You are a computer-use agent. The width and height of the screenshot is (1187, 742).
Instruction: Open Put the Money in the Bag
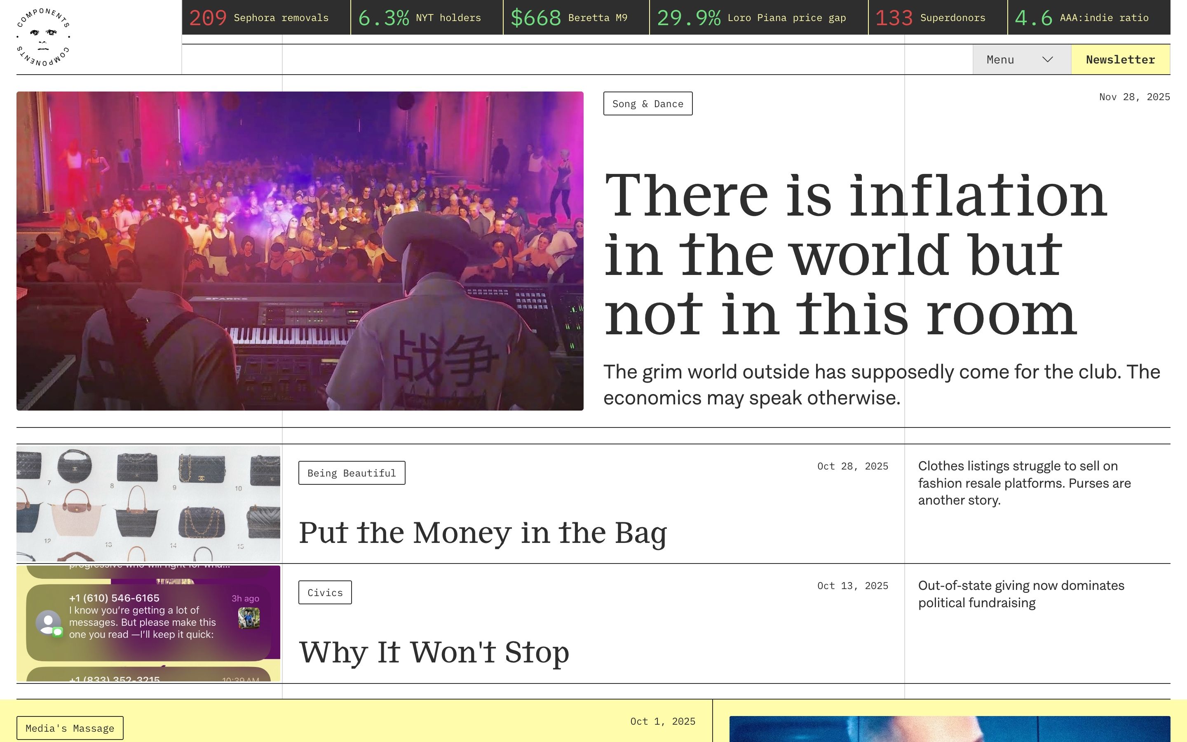coord(483,533)
